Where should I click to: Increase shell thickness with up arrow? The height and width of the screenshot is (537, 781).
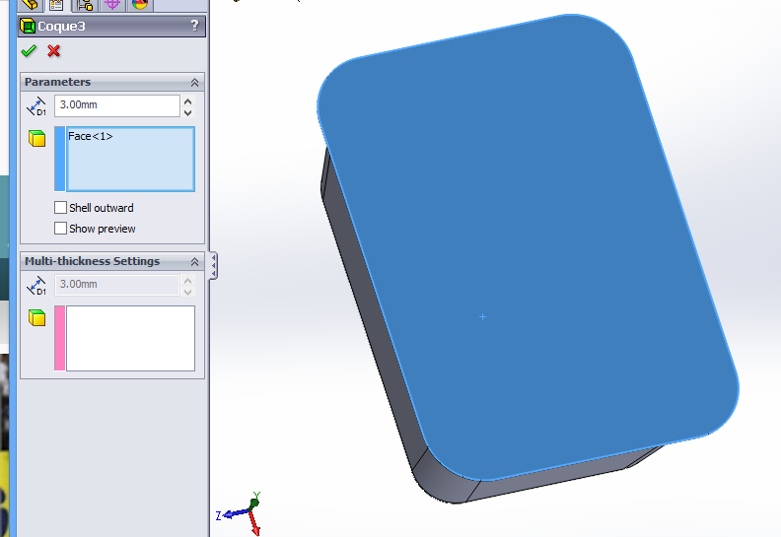[187, 101]
